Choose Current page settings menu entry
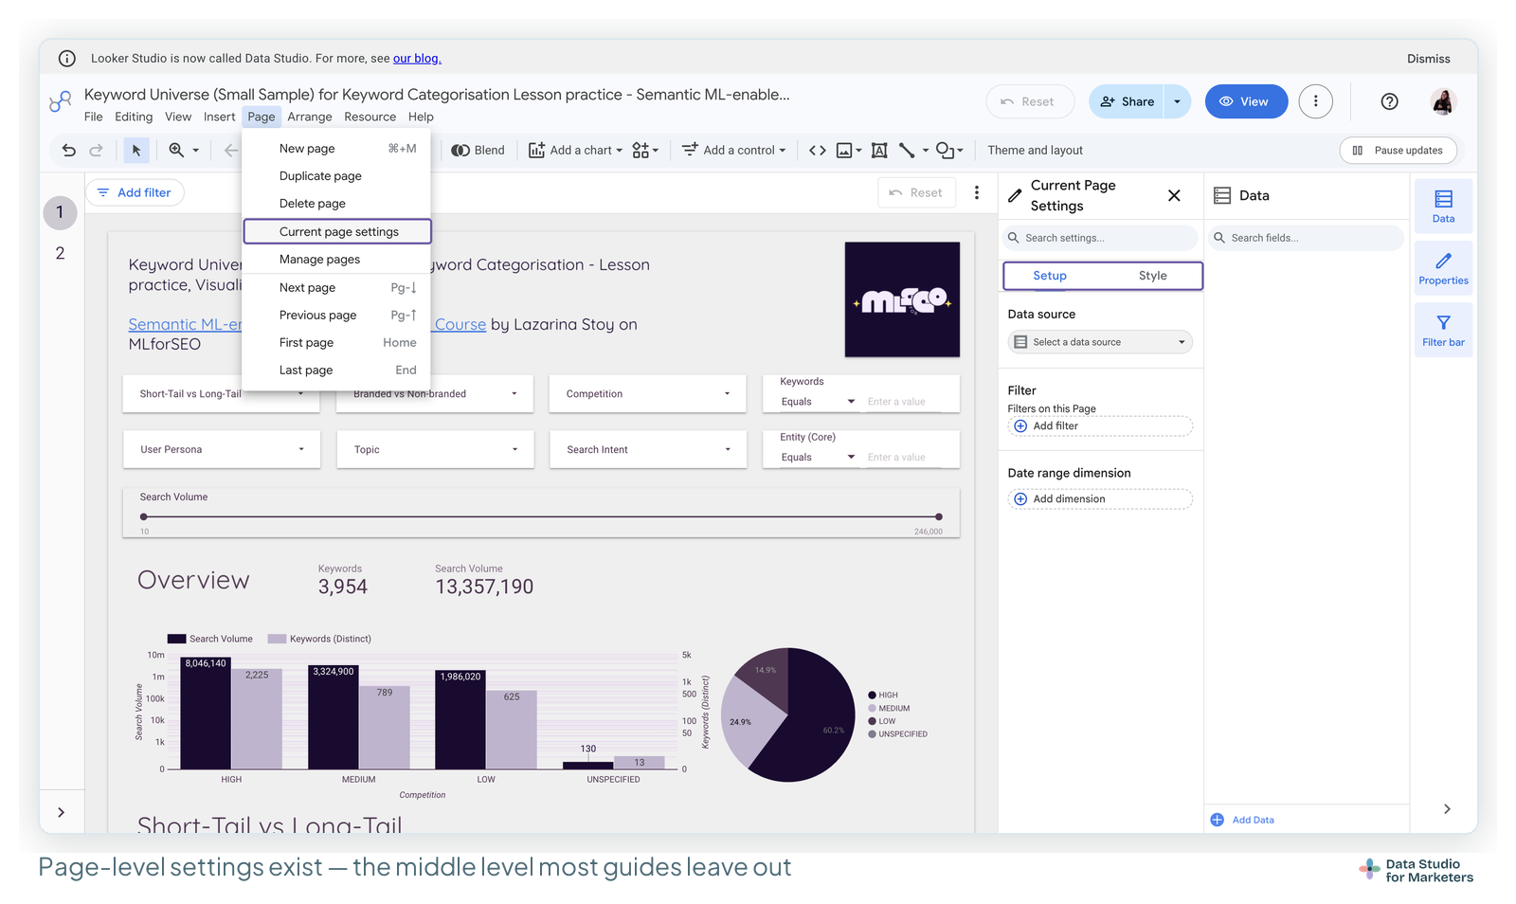The image size is (1516, 904). point(337,231)
